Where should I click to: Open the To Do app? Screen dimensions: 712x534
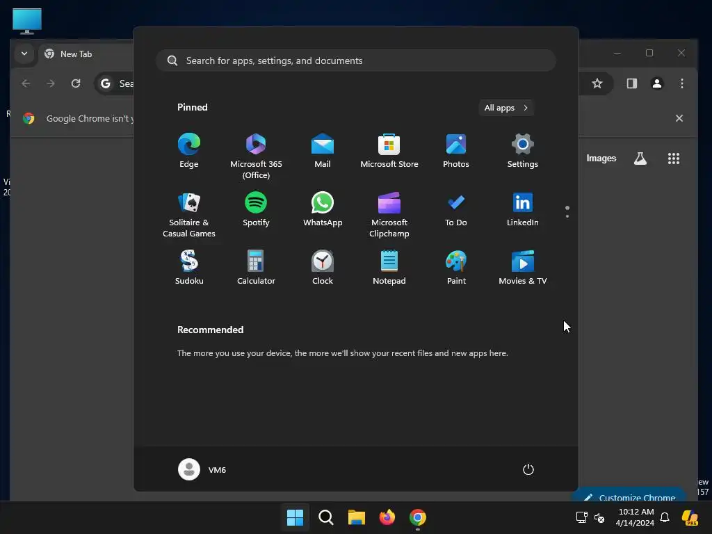(x=456, y=209)
